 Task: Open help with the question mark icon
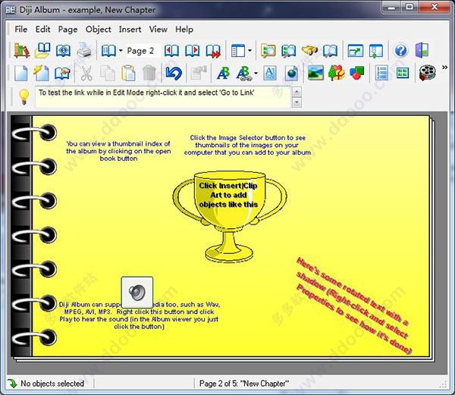pyautogui.click(x=400, y=51)
